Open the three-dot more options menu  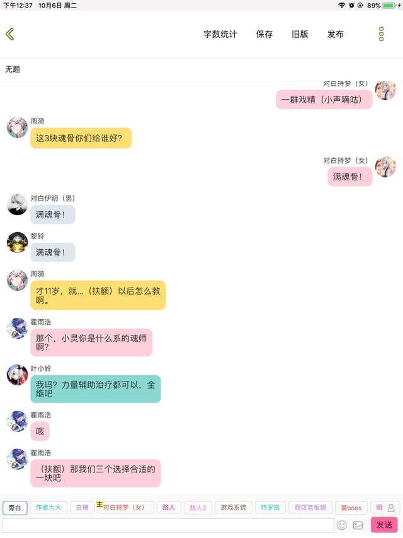coord(381,34)
